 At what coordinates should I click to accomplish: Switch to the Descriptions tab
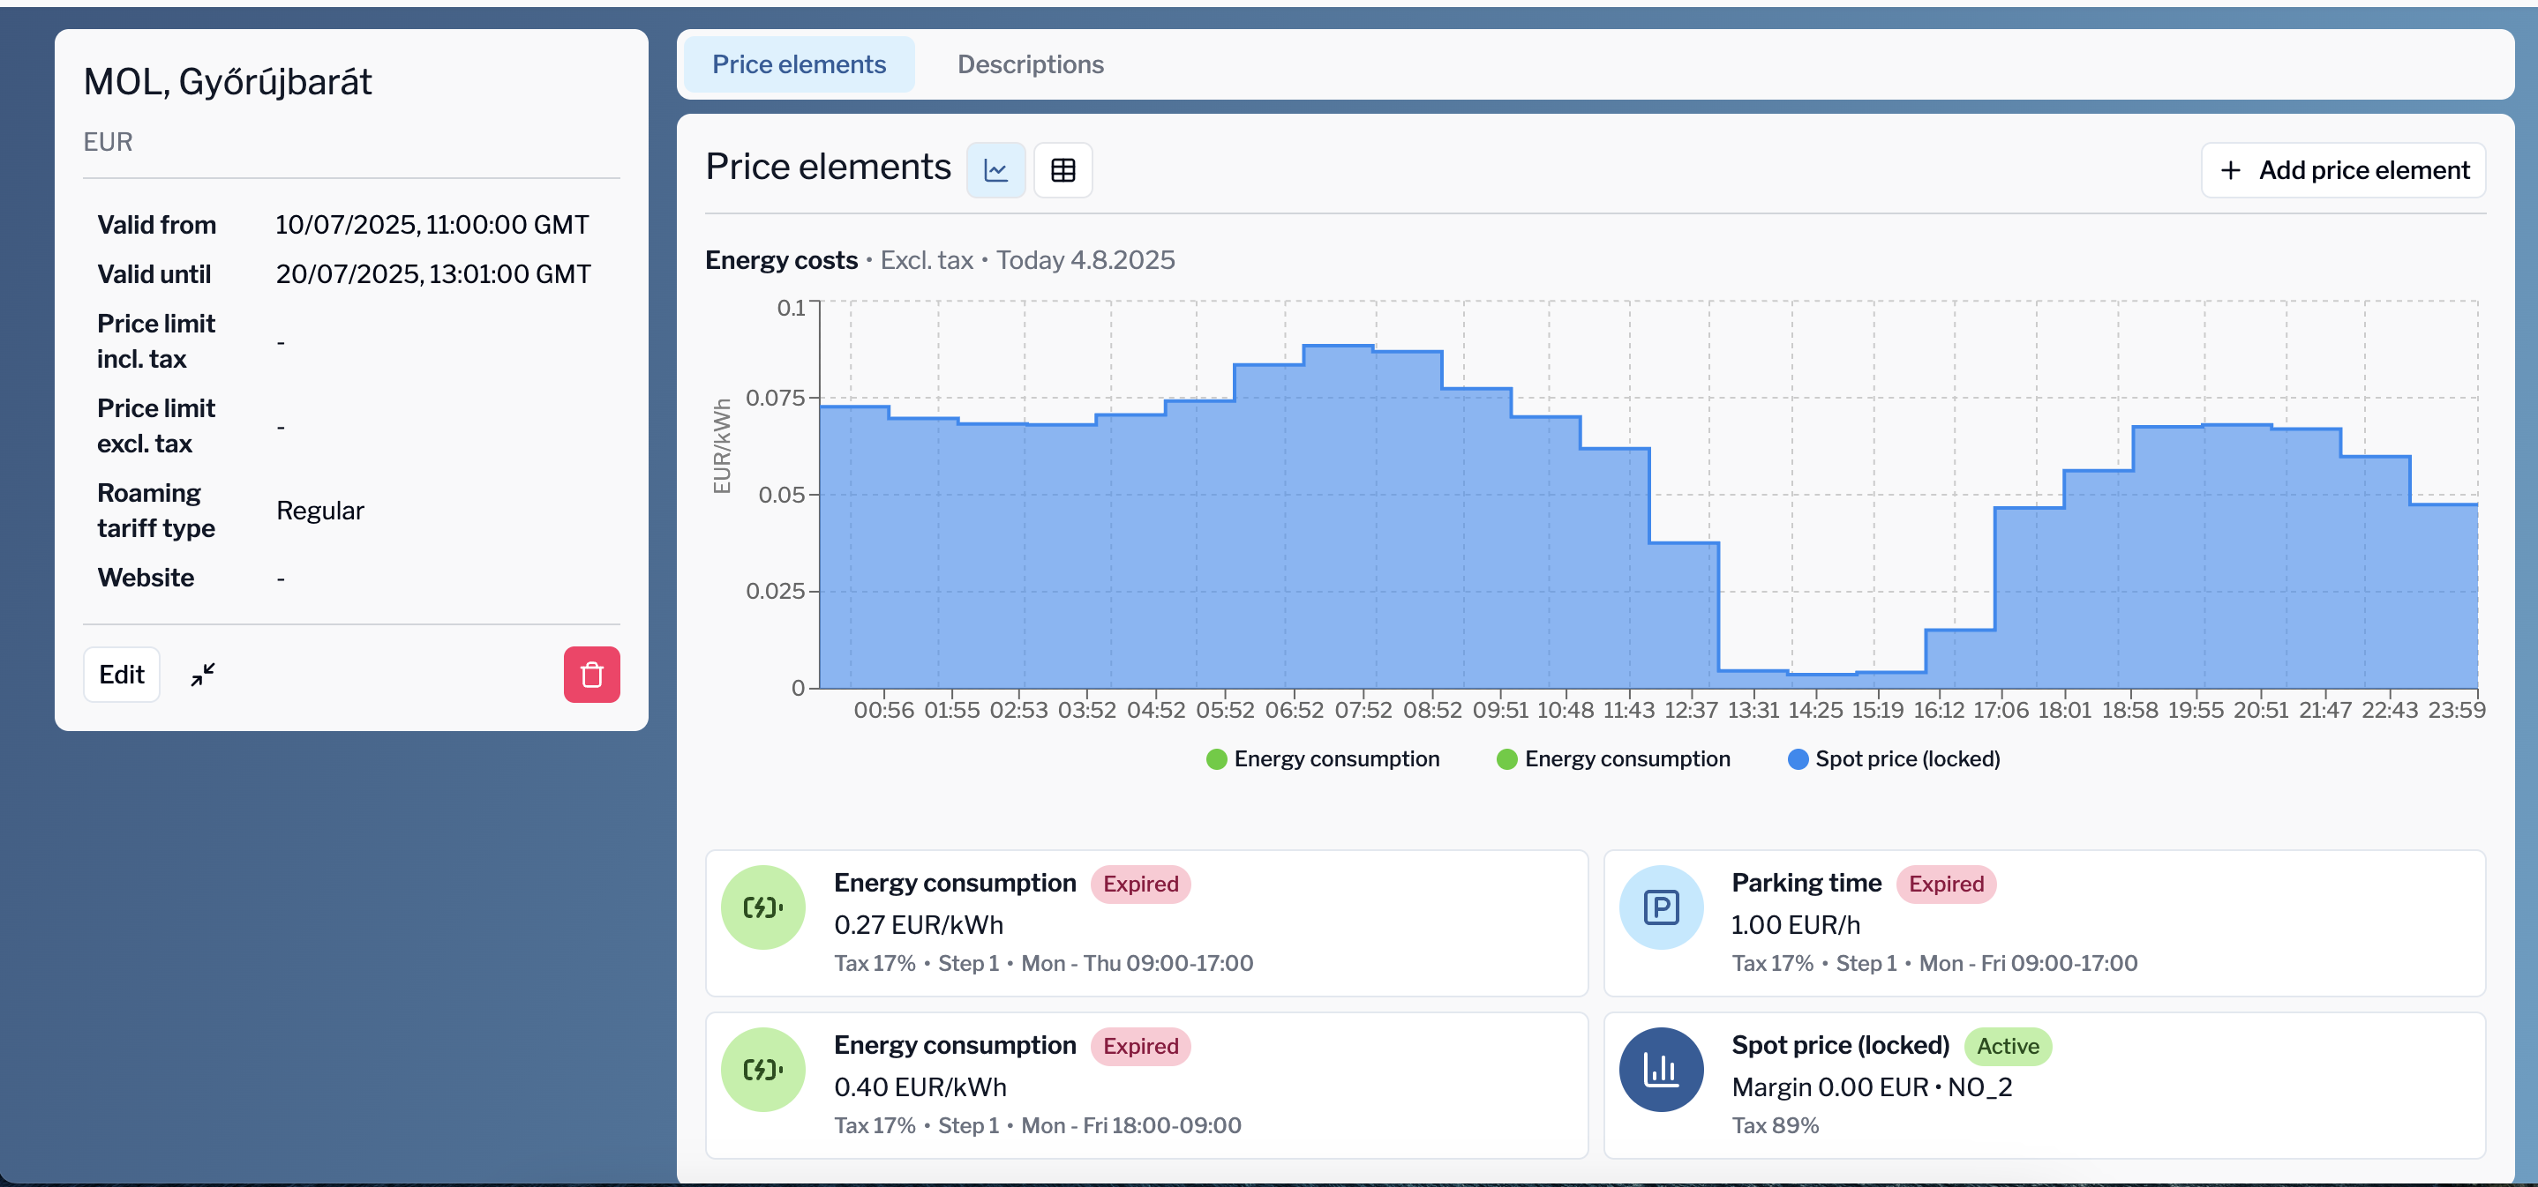pos(1031,63)
